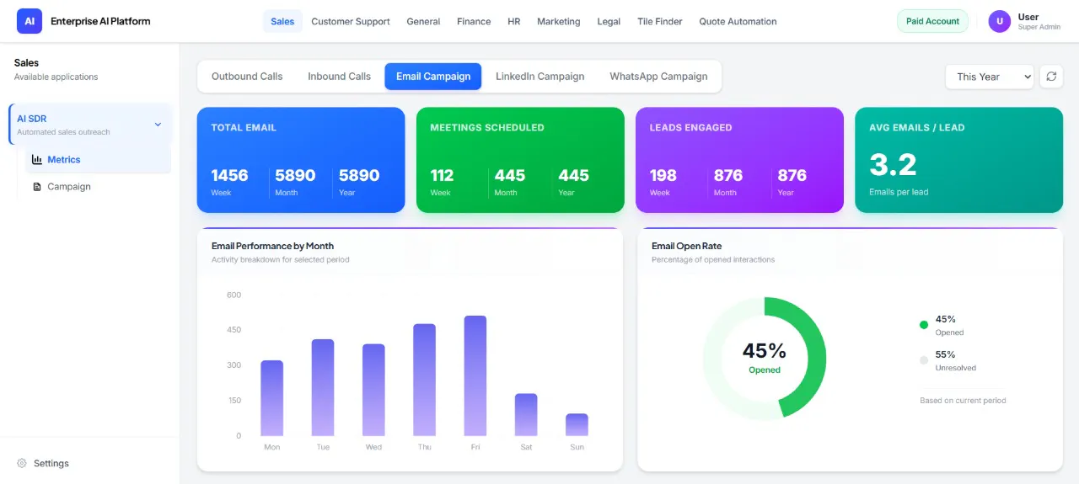Open the Sales top navigation tab
Image resolution: width=1079 pixels, height=484 pixels.
tap(282, 21)
